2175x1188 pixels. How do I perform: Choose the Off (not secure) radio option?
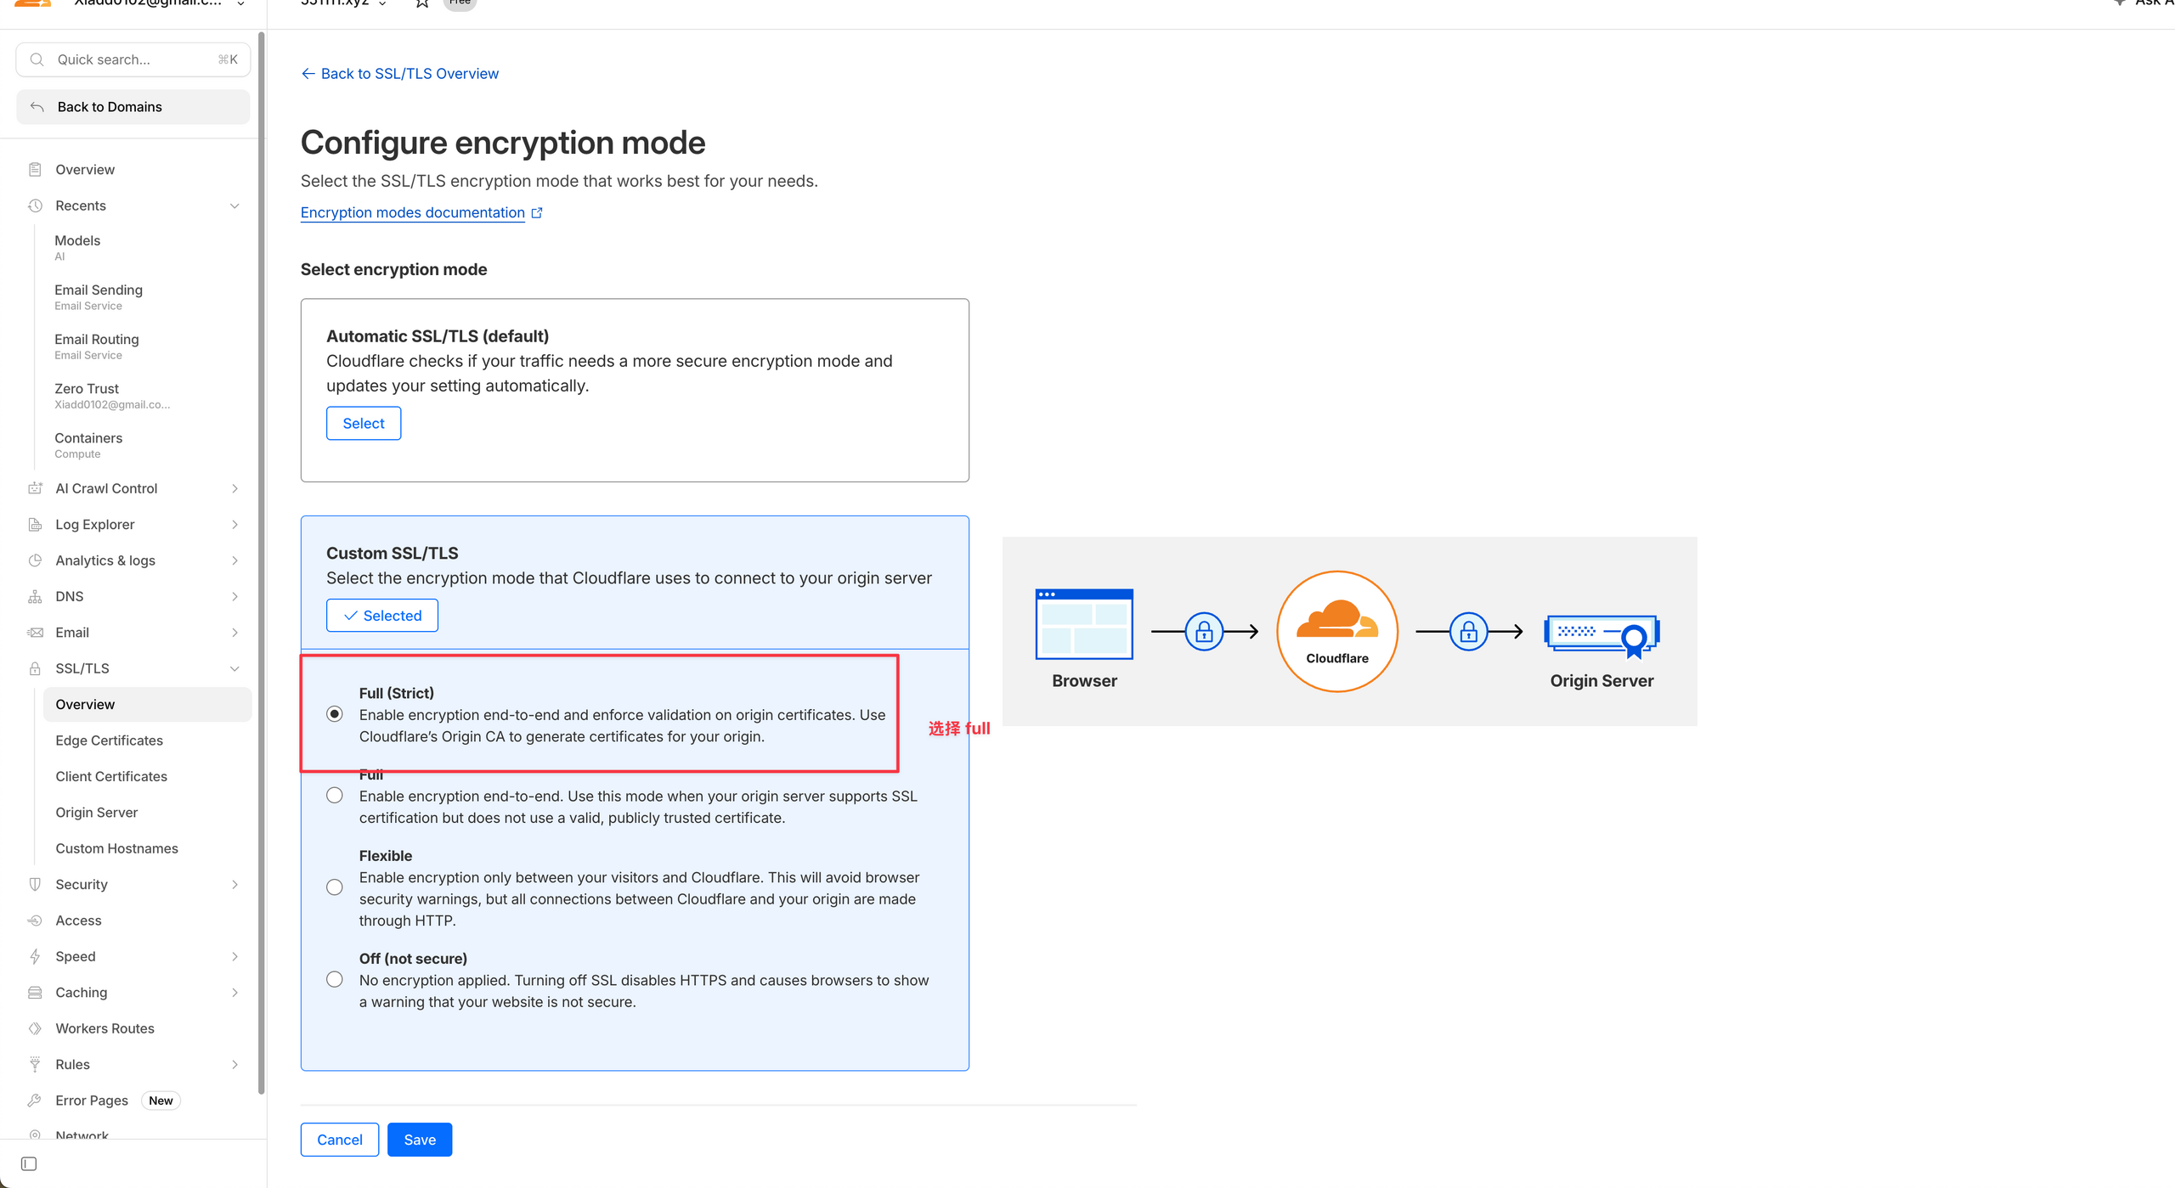click(335, 979)
